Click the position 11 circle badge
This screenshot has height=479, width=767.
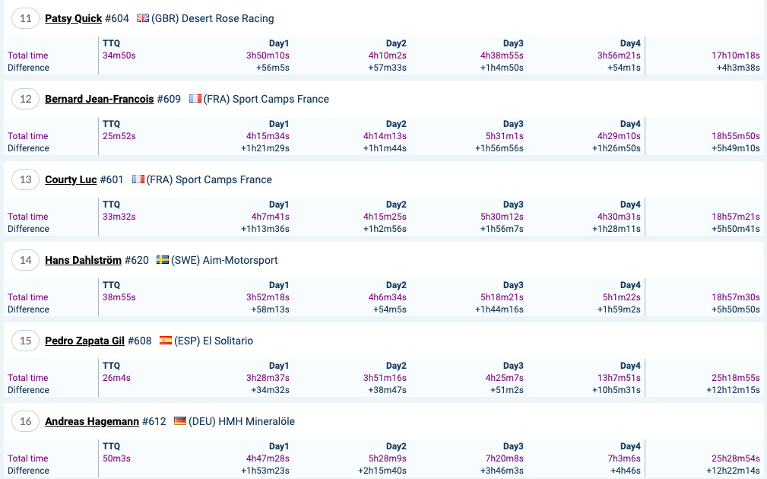click(25, 18)
